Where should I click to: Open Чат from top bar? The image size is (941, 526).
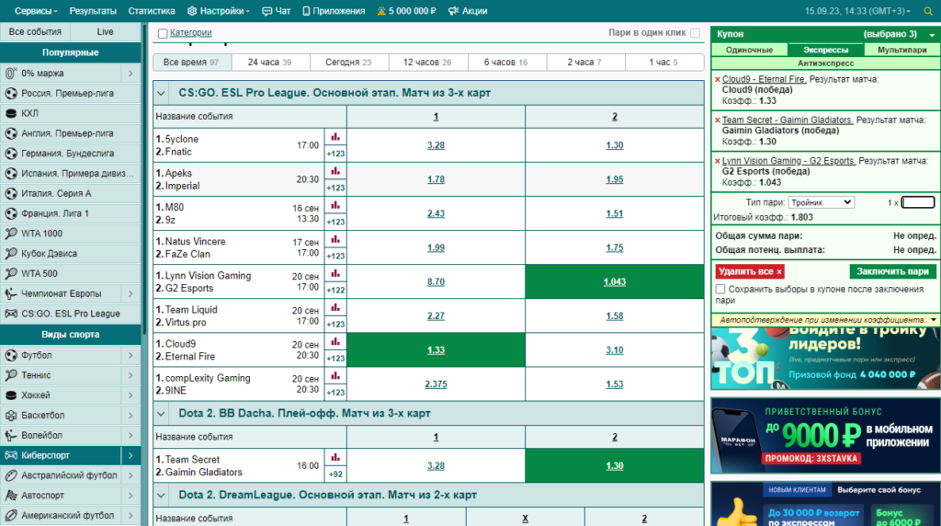point(276,11)
